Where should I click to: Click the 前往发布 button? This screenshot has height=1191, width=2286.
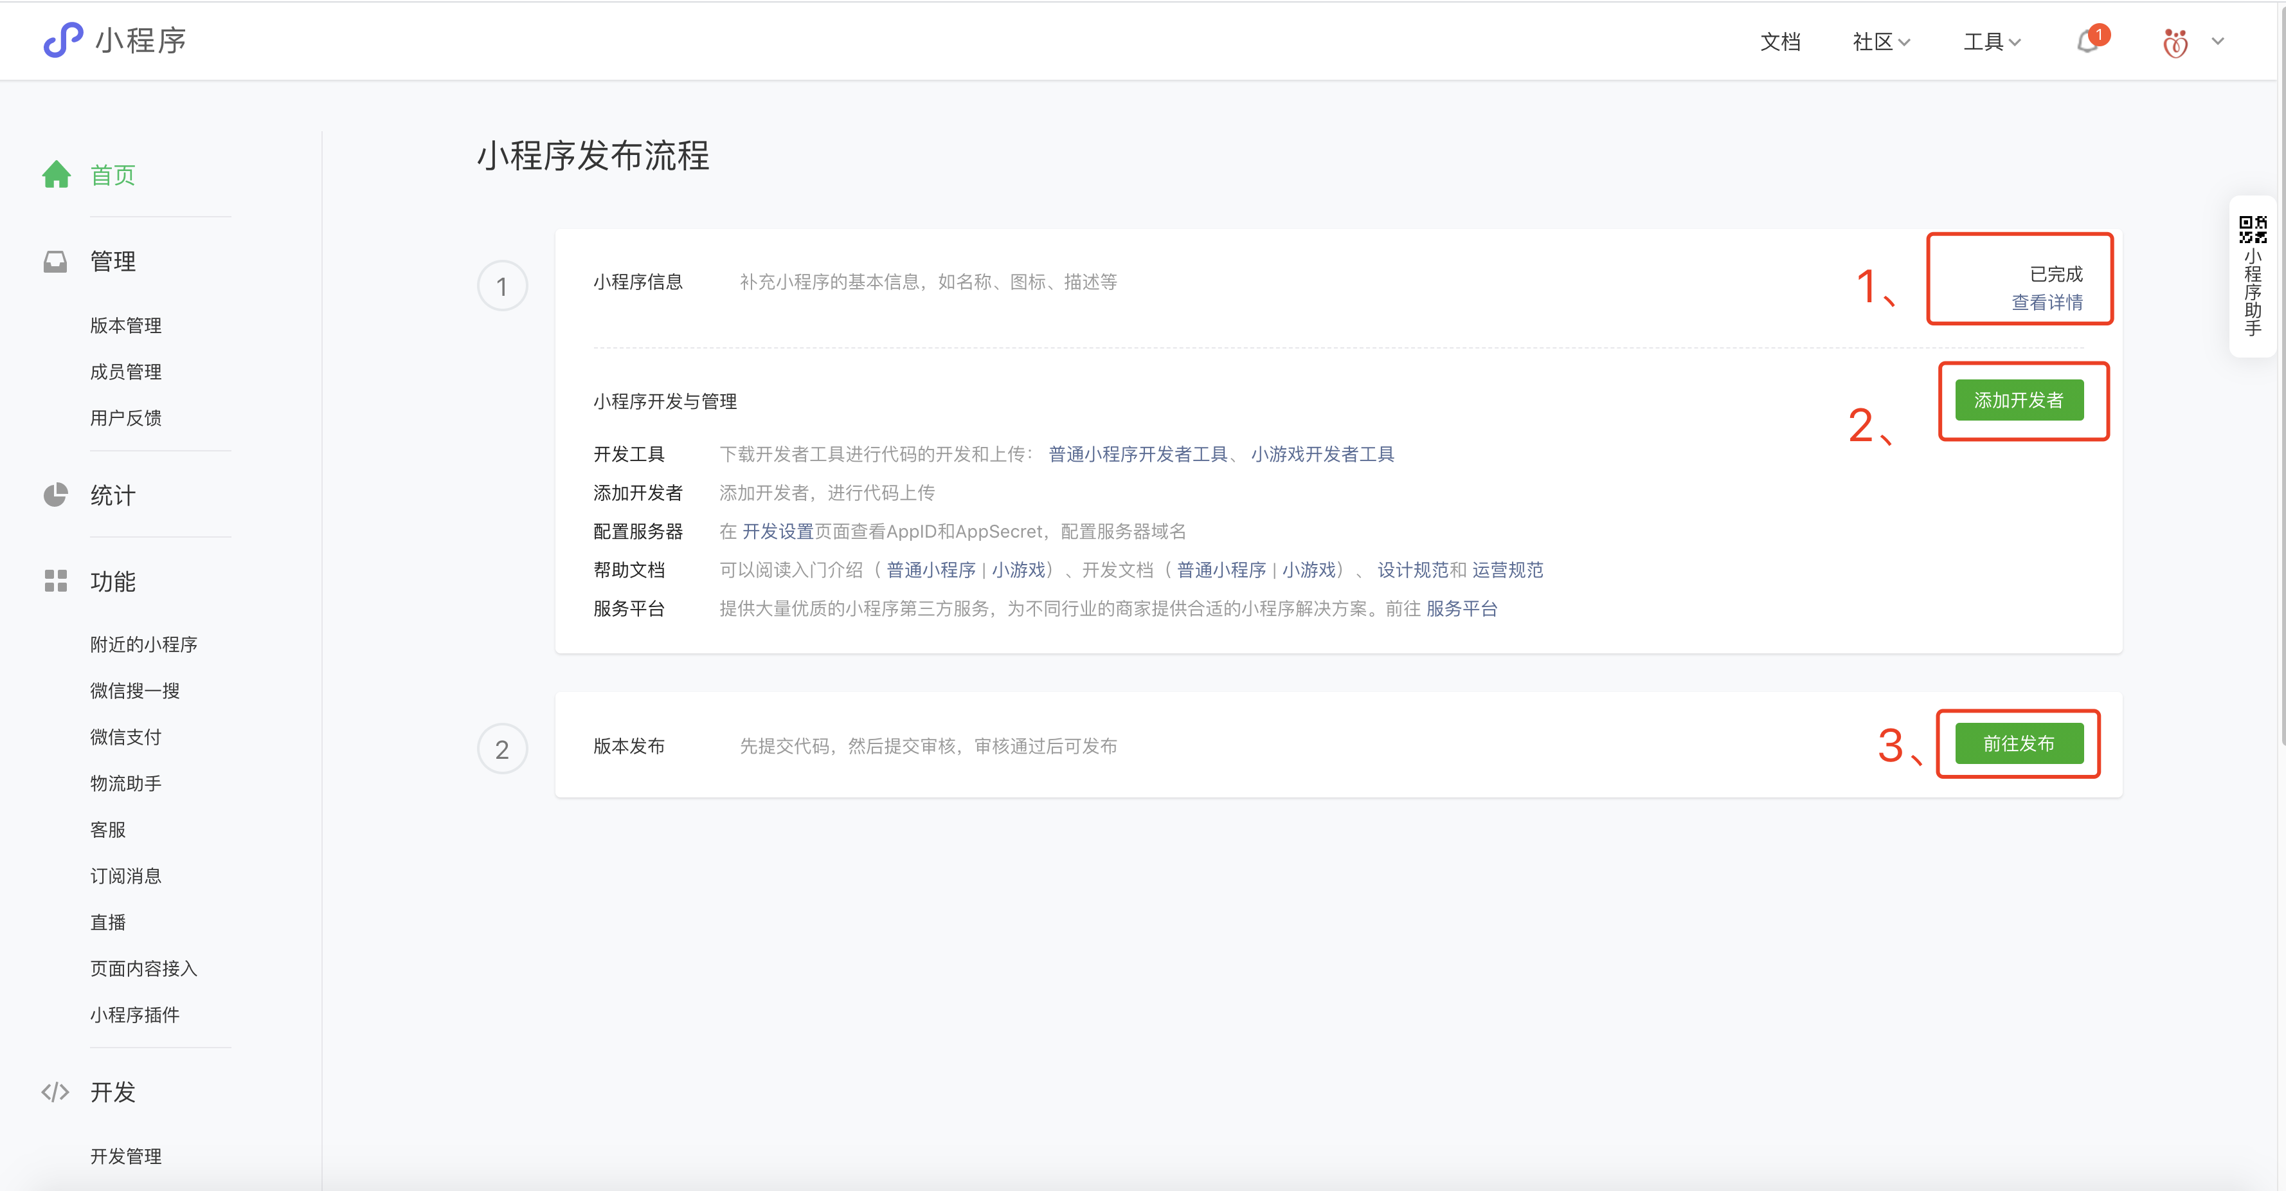click(x=2018, y=743)
